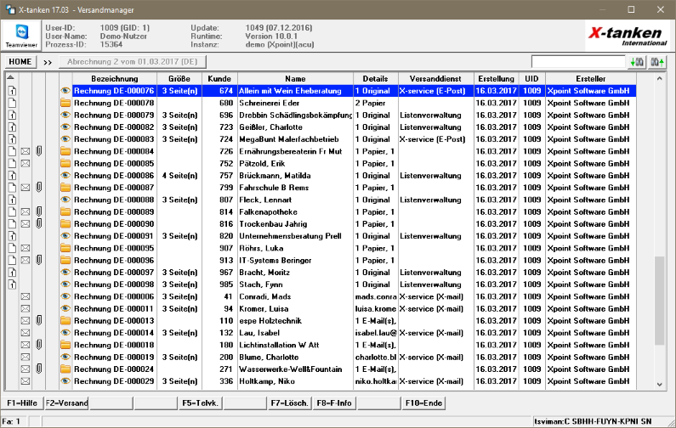Click the page icon in the Rechnung DE-000076 row
Viewport: 676px width, 428px height.
(x=12, y=91)
